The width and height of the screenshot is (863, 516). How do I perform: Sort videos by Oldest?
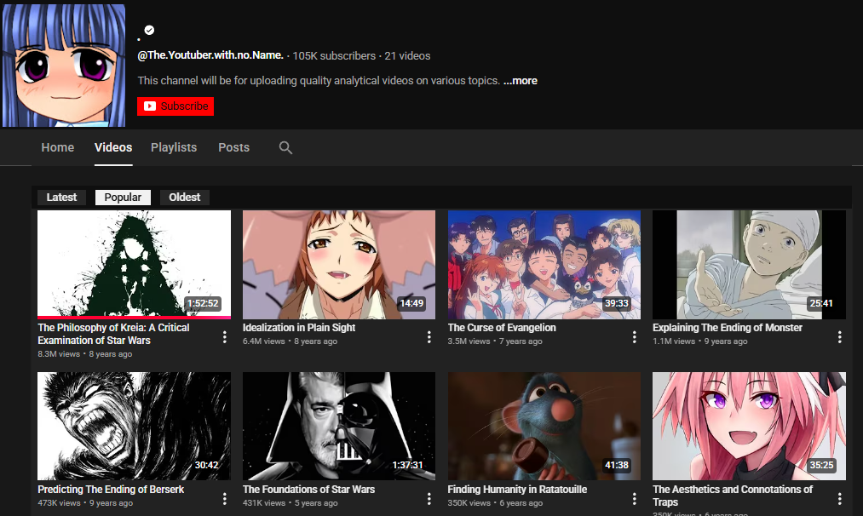[184, 198]
